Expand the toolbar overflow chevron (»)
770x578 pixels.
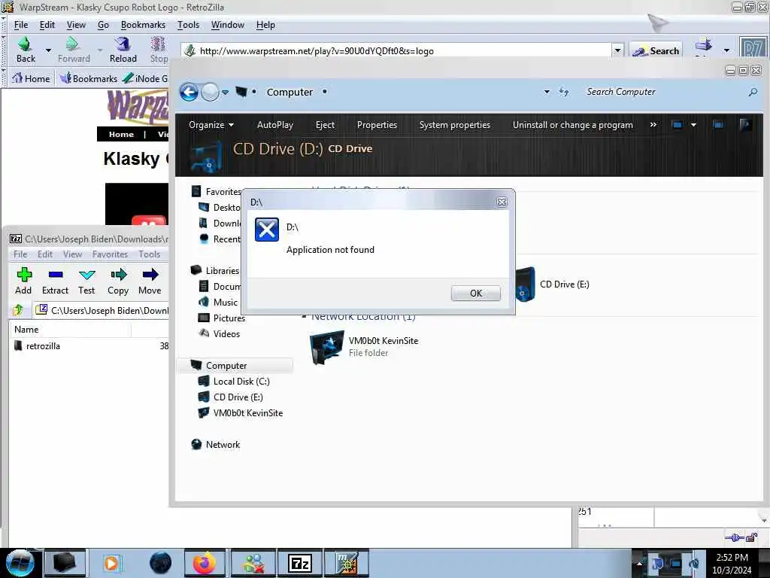[x=653, y=125]
